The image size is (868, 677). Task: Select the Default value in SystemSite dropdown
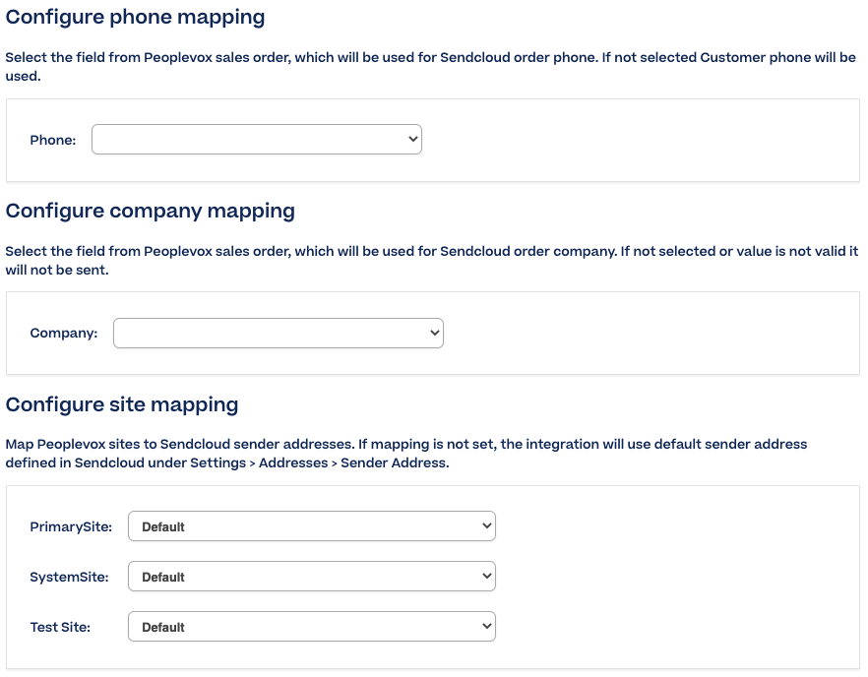[162, 578]
